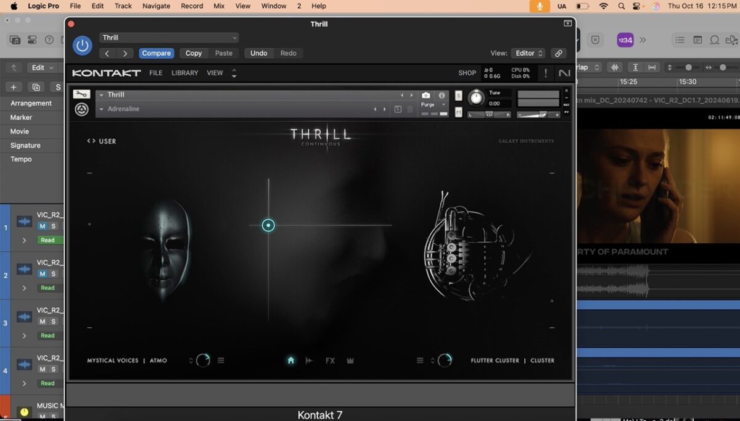
Task: Click the crown icon in Thrill's toolbar
Action: coord(350,361)
